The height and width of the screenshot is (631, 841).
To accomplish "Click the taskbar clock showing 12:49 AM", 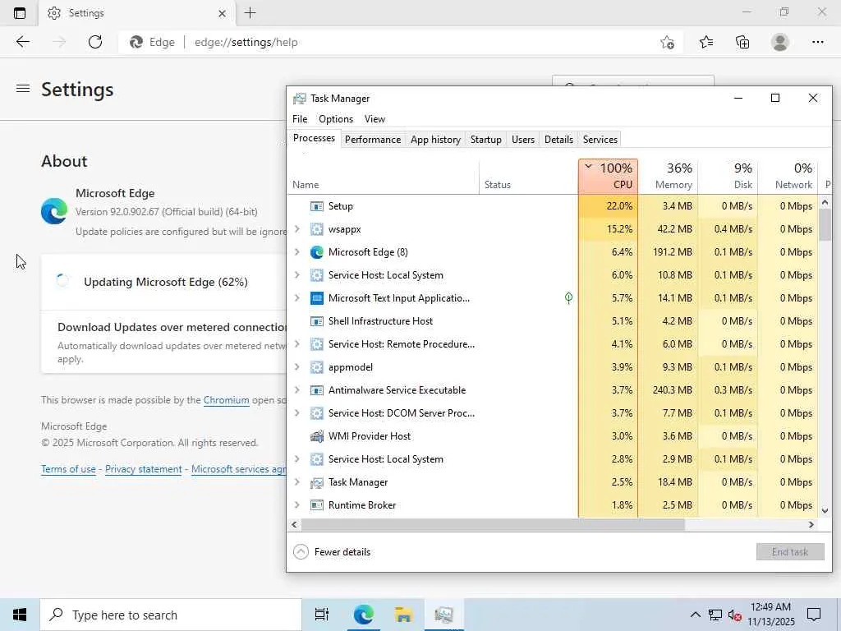I will coord(770,615).
